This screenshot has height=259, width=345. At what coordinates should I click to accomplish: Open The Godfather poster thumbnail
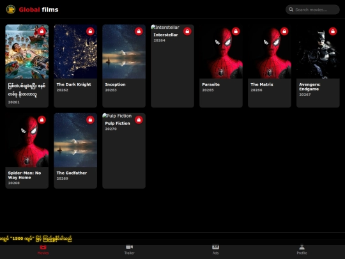[75, 140]
